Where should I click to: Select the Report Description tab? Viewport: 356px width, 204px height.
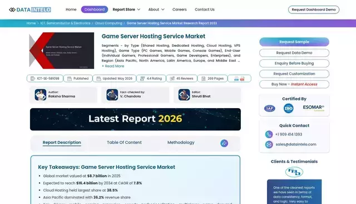(62, 143)
